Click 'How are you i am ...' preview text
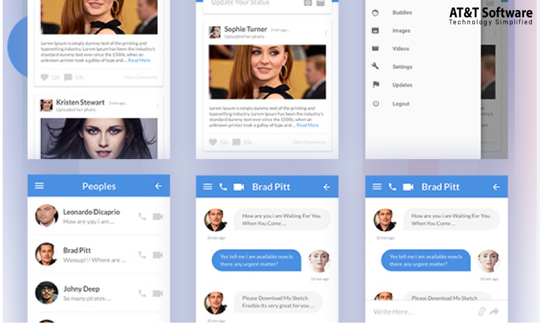The height and width of the screenshot is (323, 540). pyautogui.click(x=89, y=222)
